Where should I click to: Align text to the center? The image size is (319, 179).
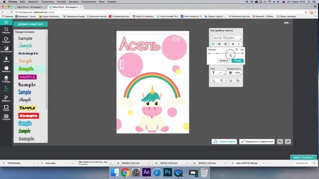[x=219, y=44]
